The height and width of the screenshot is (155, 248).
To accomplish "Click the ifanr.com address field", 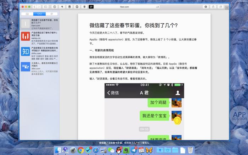I will coord(124,7).
